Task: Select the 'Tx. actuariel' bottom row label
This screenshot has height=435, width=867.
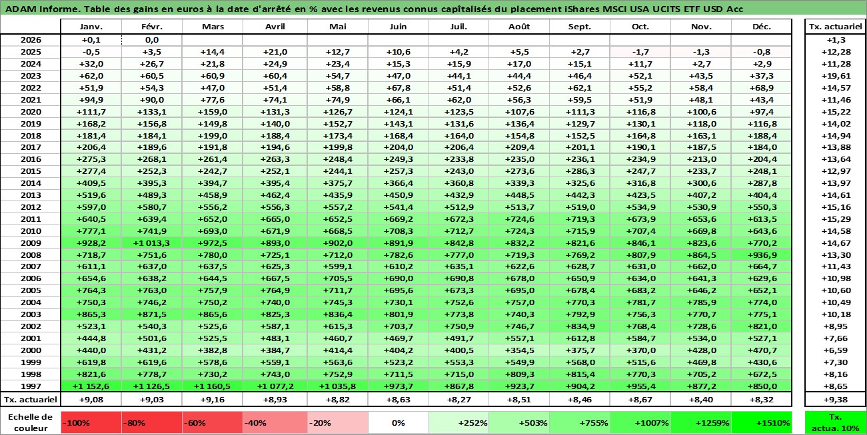Action: pos(31,400)
